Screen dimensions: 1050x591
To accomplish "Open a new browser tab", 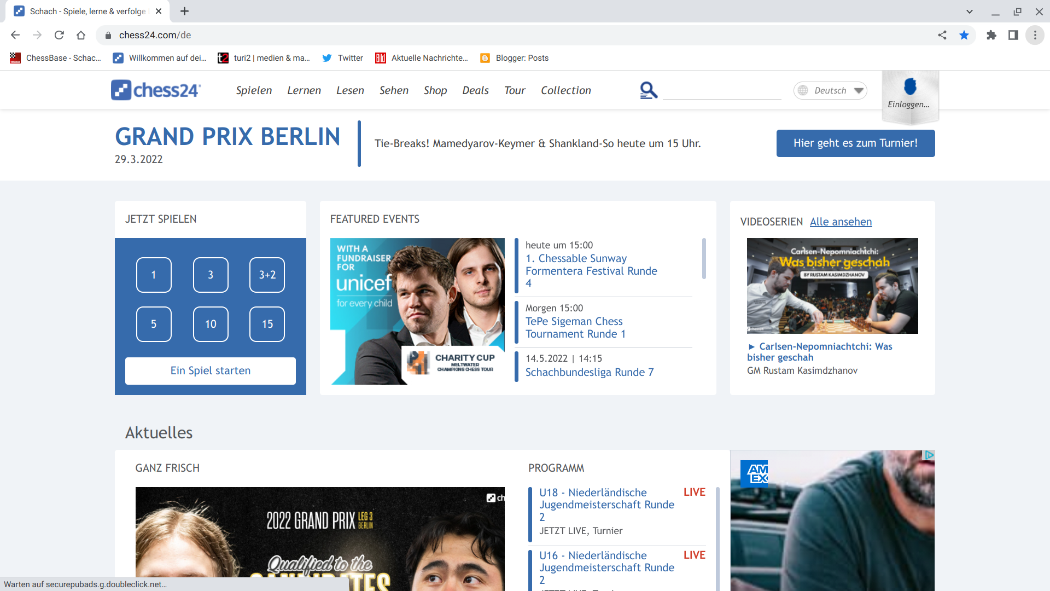I will 185,11.
